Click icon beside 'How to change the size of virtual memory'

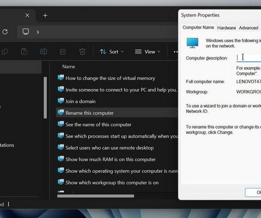(61, 77)
